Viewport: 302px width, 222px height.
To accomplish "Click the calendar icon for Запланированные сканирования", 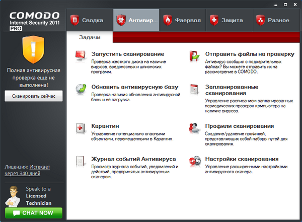I will pos(194,89).
